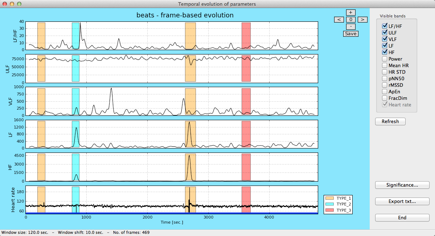
Task: Enable the Power band checkbox
Action: [385, 59]
